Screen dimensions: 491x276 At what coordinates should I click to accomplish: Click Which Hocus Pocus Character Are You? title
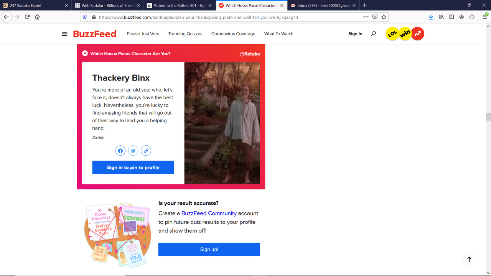pyautogui.click(x=130, y=54)
